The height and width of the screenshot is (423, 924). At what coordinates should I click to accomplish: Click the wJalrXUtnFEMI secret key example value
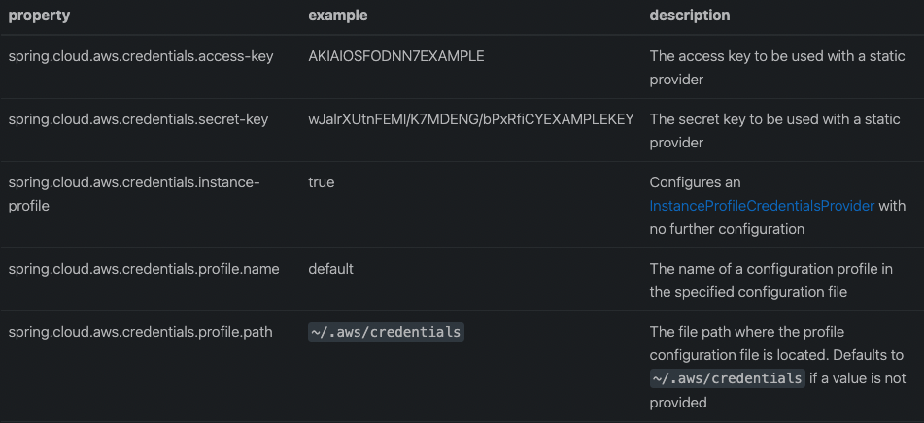point(471,119)
